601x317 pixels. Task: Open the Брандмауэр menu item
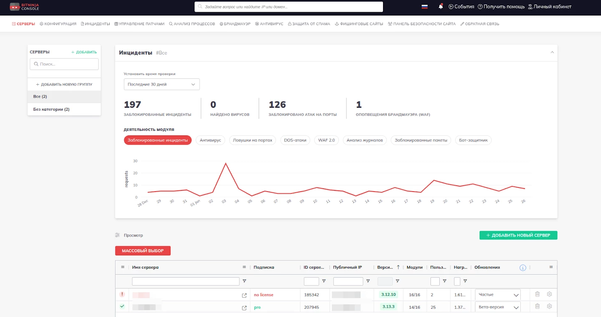pos(235,24)
